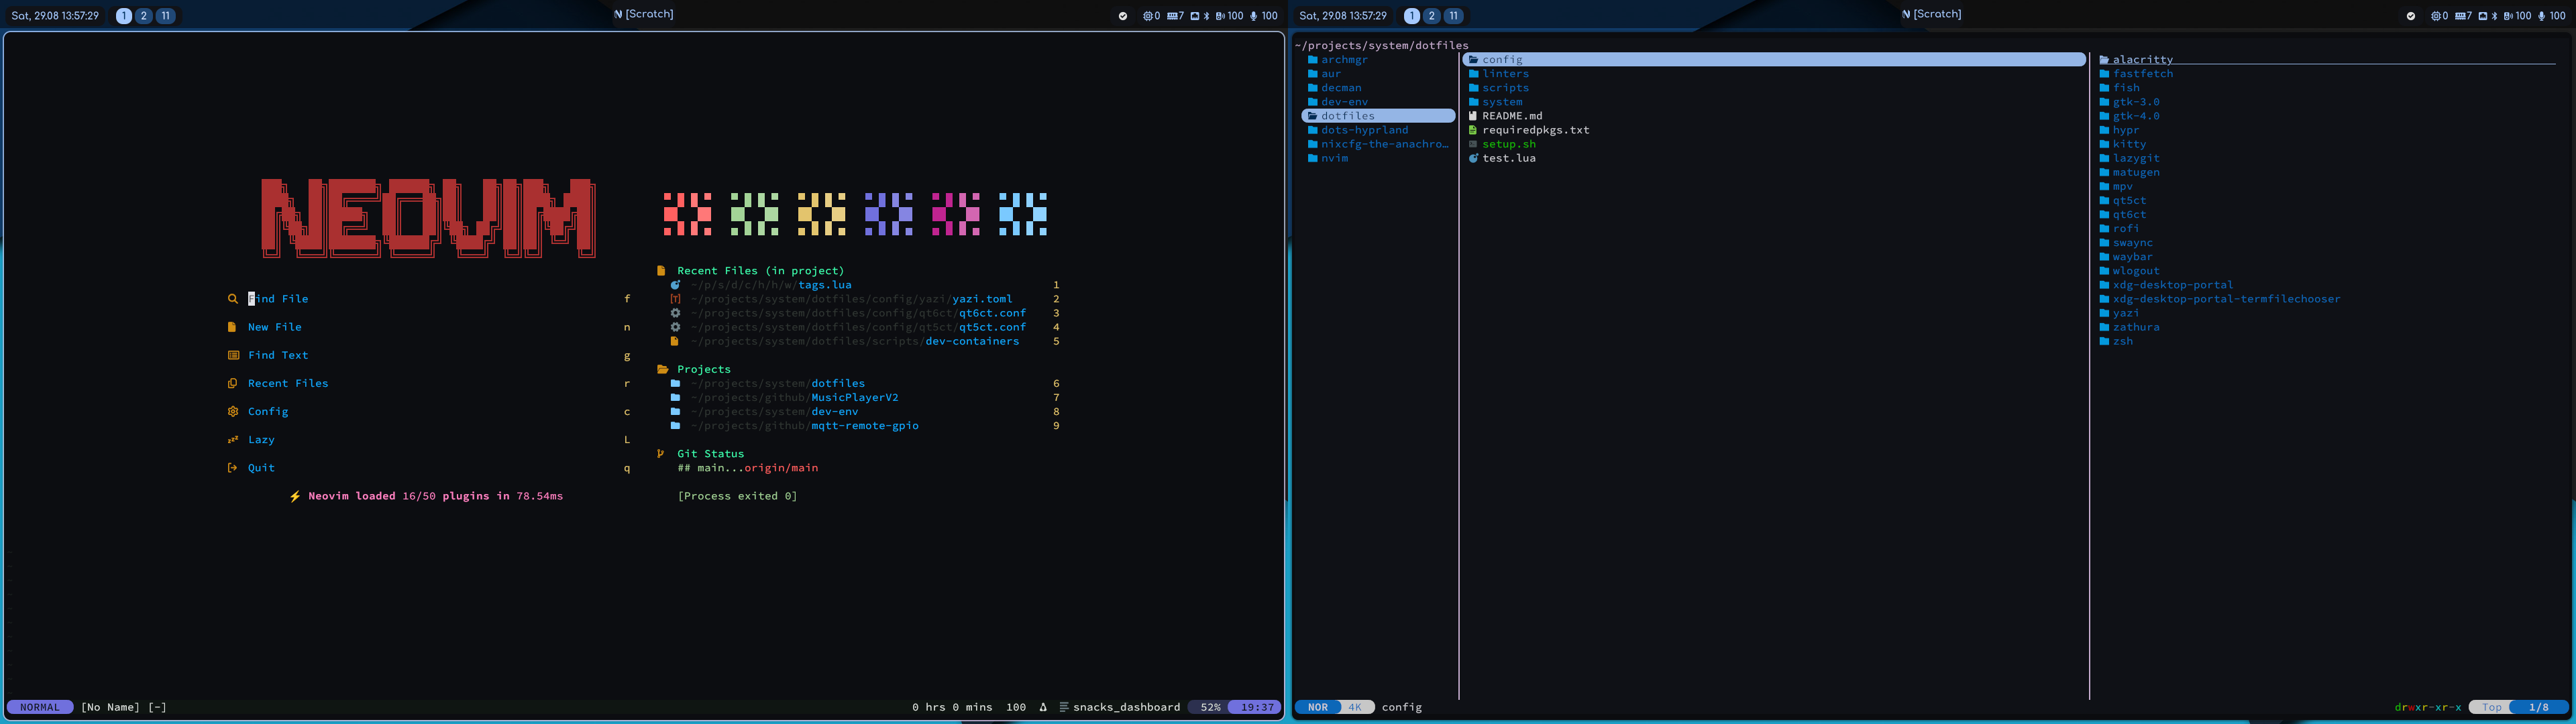Select the hypr folder in preview pane
Image resolution: width=2576 pixels, height=724 pixels.
[2126, 130]
